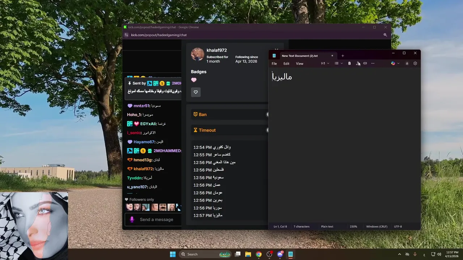
Task: Click the Timeout option for khalaf972
Action: pos(207,130)
